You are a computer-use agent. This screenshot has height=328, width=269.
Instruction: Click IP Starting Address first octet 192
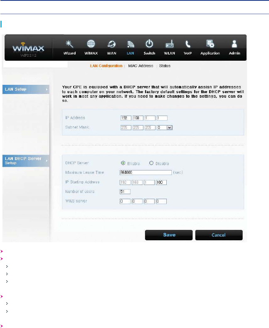125,182
